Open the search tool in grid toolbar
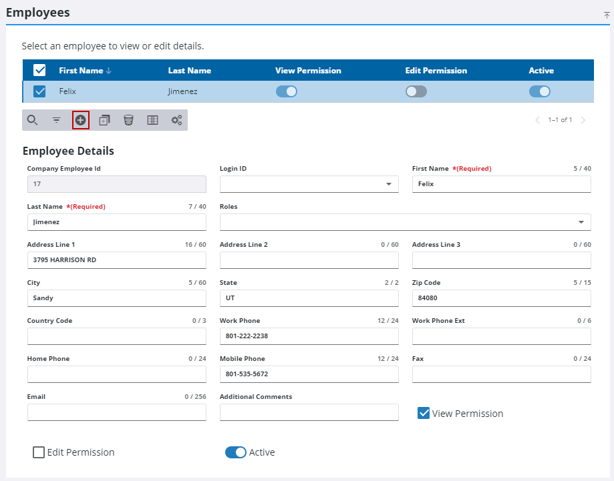This screenshot has width=614, height=481. pos(33,120)
